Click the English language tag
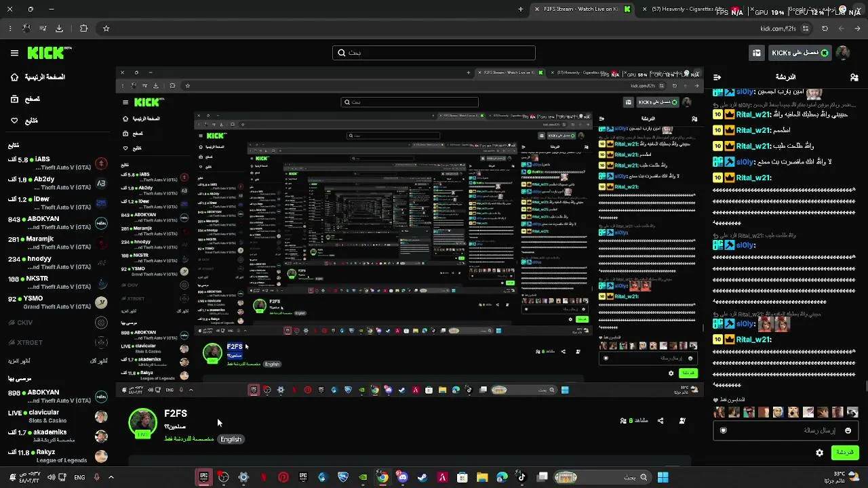 pyautogui.click(x=231, y=439)
